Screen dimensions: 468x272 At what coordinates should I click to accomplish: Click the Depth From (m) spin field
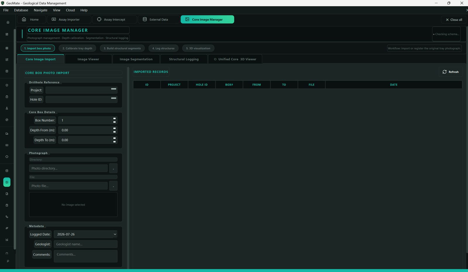pyautogui.click(x=88, y=130)
